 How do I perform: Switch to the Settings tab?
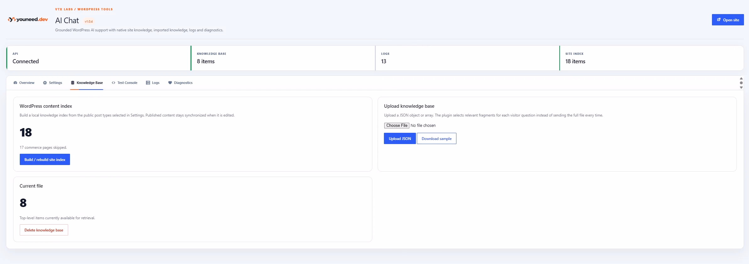point(52,83)
